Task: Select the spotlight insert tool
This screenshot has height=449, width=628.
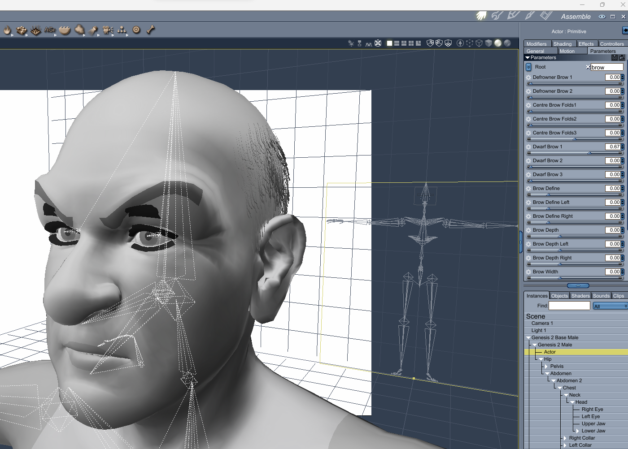Action: (93, 30)
